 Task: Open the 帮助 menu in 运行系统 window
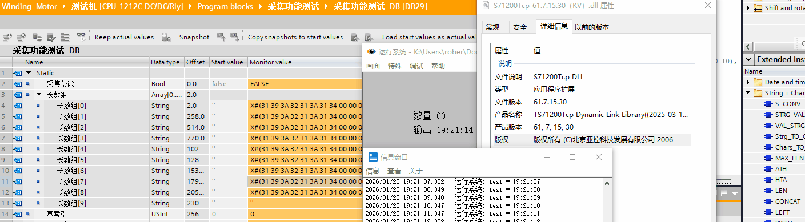point(438,66)
